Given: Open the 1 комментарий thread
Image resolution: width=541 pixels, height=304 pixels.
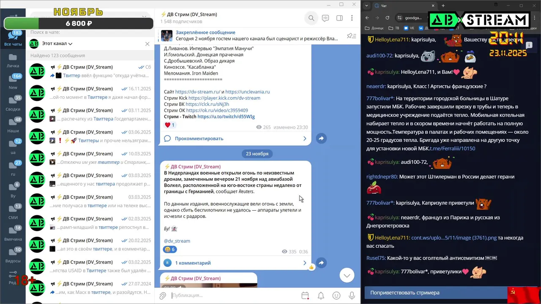Looking at the screenshot, I should click(x=193, y=263).
